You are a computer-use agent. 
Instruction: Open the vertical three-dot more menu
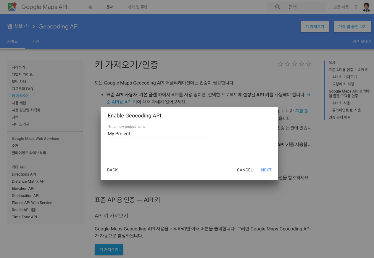tap(356, 7)
